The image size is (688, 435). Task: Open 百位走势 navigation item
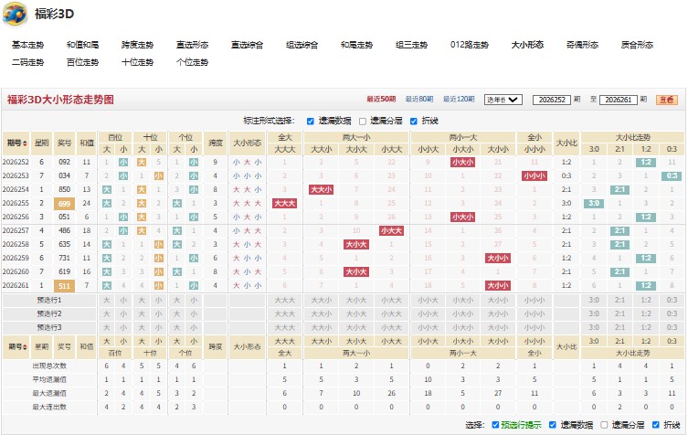pyautogui.click(x=82, y=62)
